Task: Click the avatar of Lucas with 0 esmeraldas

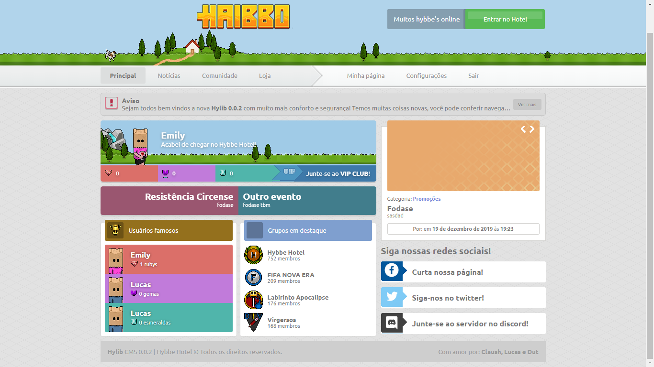Action: coord(115,319)
